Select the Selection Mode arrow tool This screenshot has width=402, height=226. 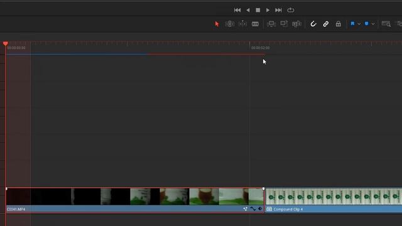(x=217, y=24)
